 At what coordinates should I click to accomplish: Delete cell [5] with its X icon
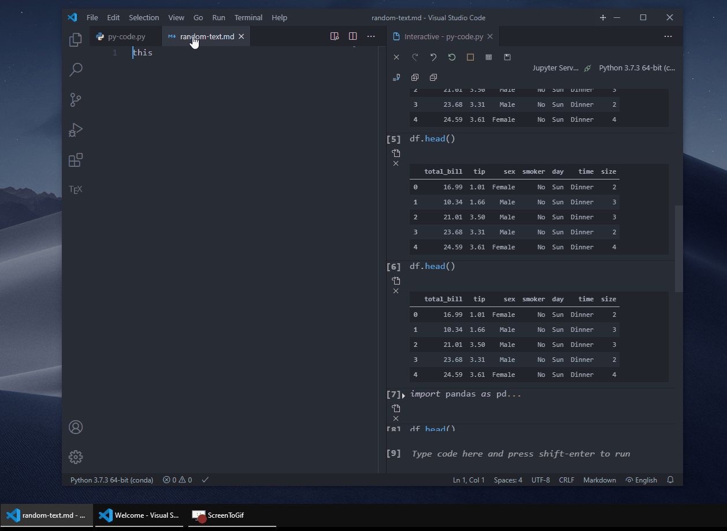point(396,163)
